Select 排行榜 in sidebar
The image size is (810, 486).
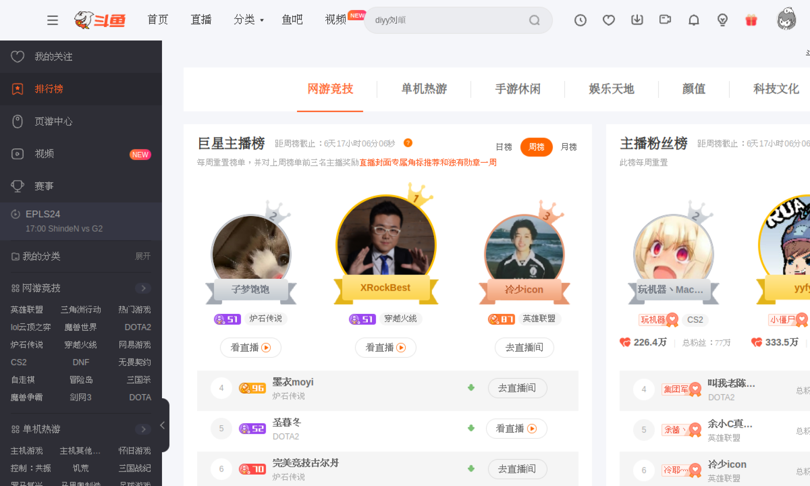click(x=81, y=89)
